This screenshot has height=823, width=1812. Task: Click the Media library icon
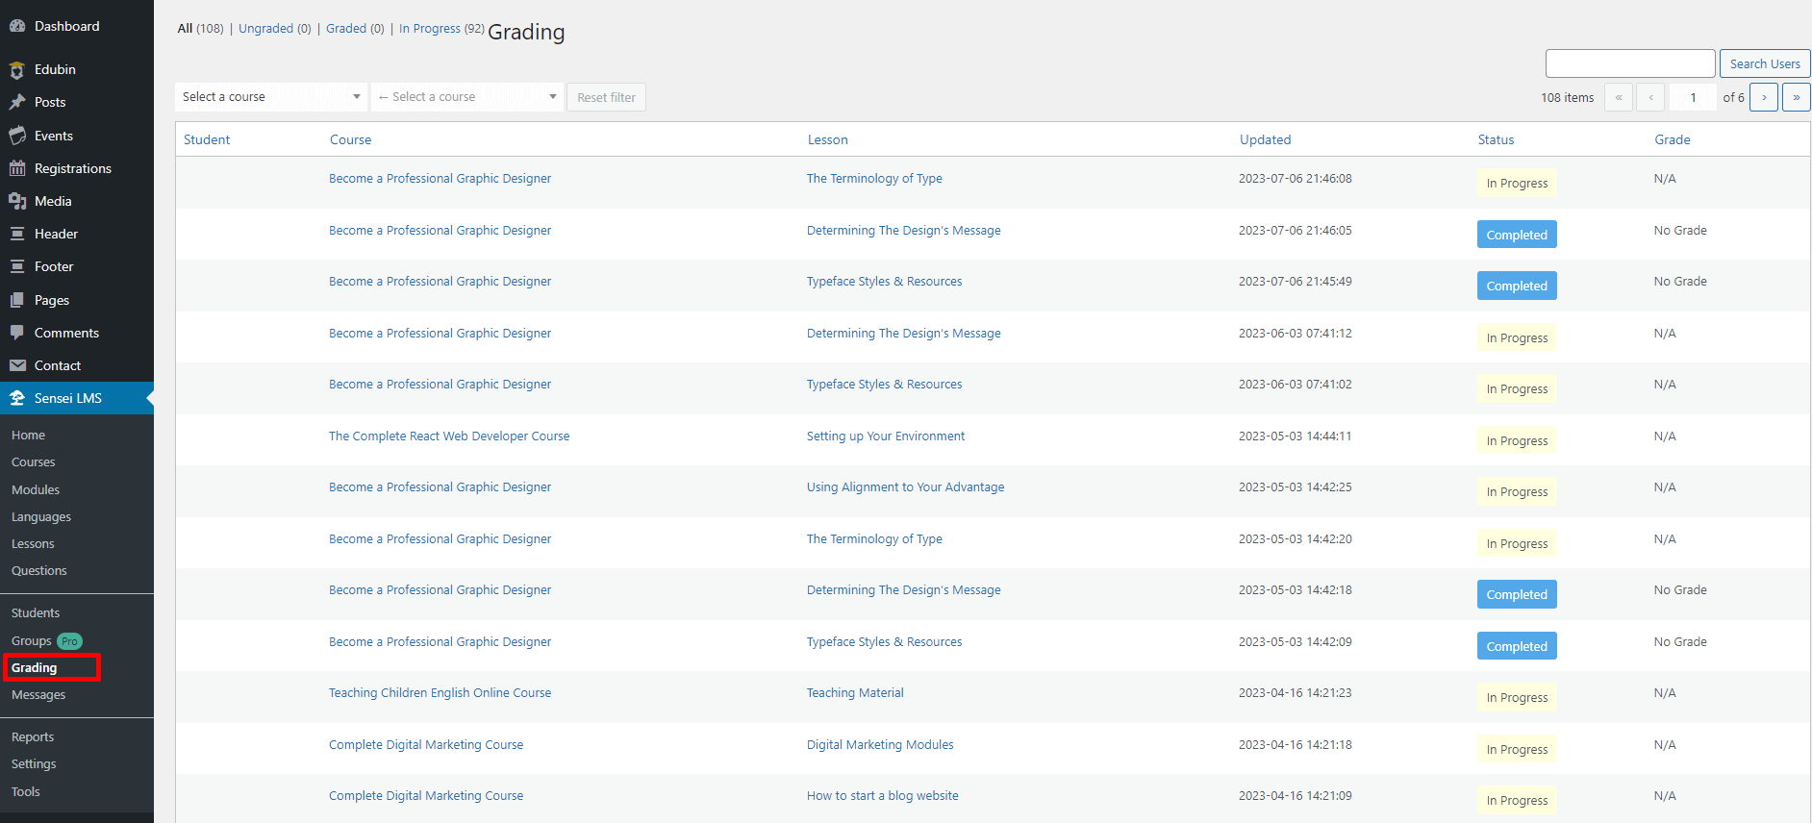pos(17,201)
